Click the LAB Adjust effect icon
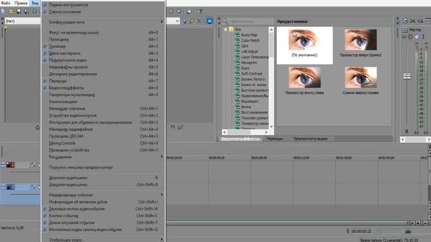 (238, 51)
